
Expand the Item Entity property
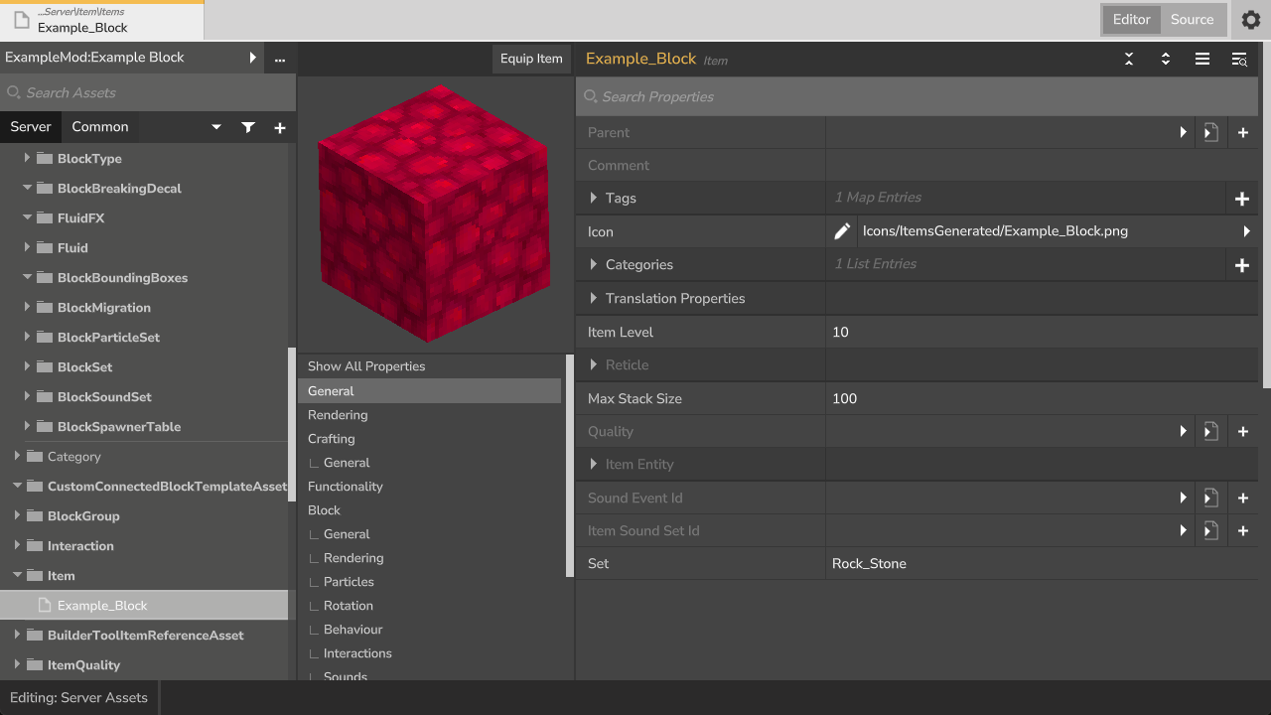pyautogui.click(x=594, y=464)
